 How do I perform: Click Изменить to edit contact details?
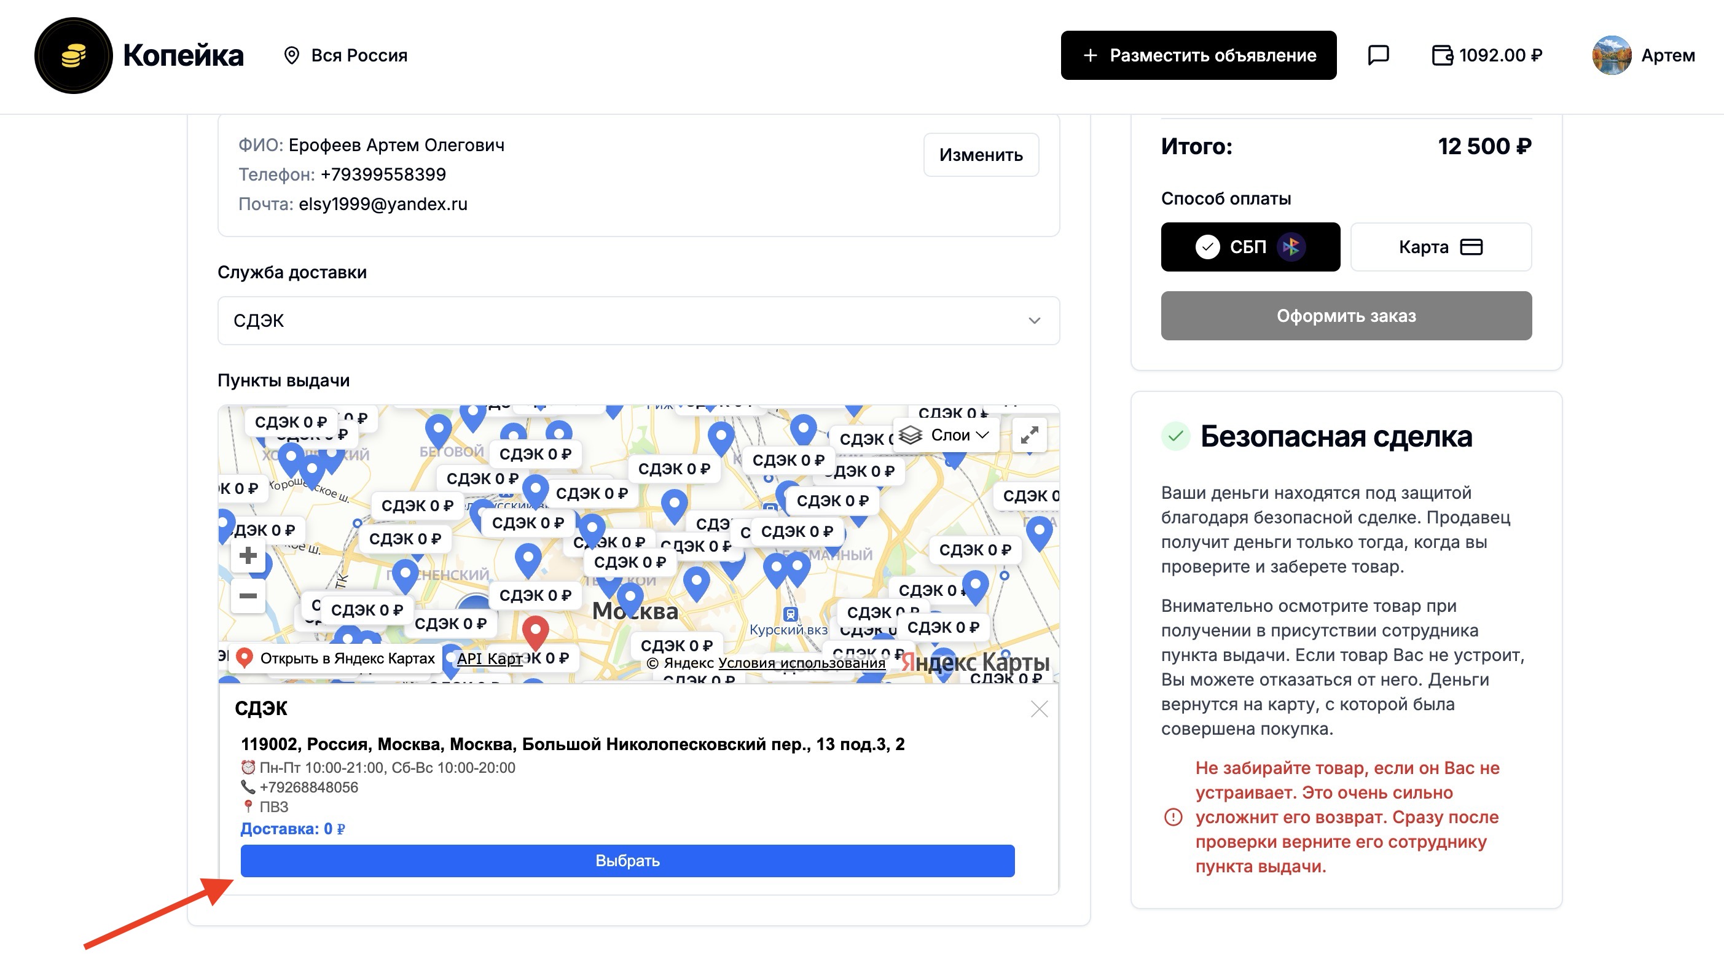coord(981,154)
